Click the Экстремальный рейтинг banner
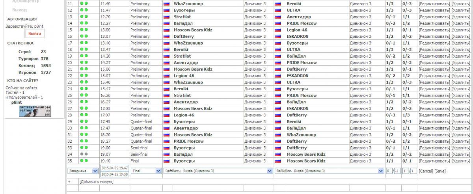Image resolution: width=473 pixels, height=194 pixels. point(35,111)
